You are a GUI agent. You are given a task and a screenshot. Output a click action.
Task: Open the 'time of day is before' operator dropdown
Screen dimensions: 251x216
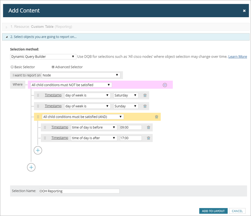coord(94,127)
